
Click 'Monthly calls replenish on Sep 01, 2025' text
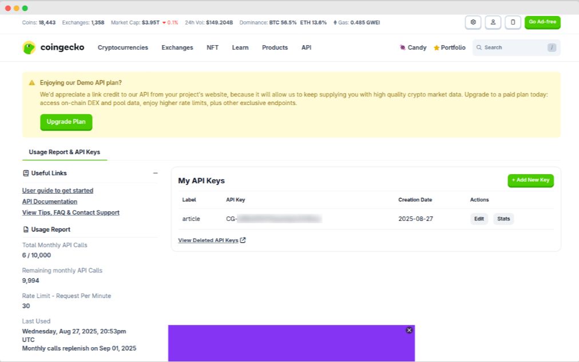tap(79, 348)
